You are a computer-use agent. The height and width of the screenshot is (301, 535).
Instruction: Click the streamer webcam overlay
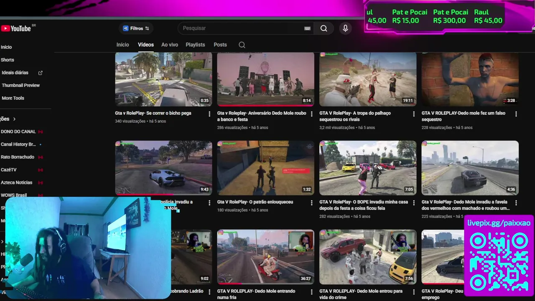88,248
